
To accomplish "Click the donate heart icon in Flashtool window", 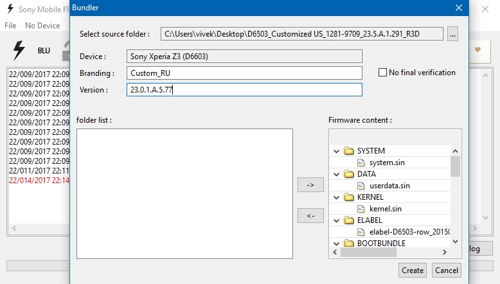I will 478,49.
